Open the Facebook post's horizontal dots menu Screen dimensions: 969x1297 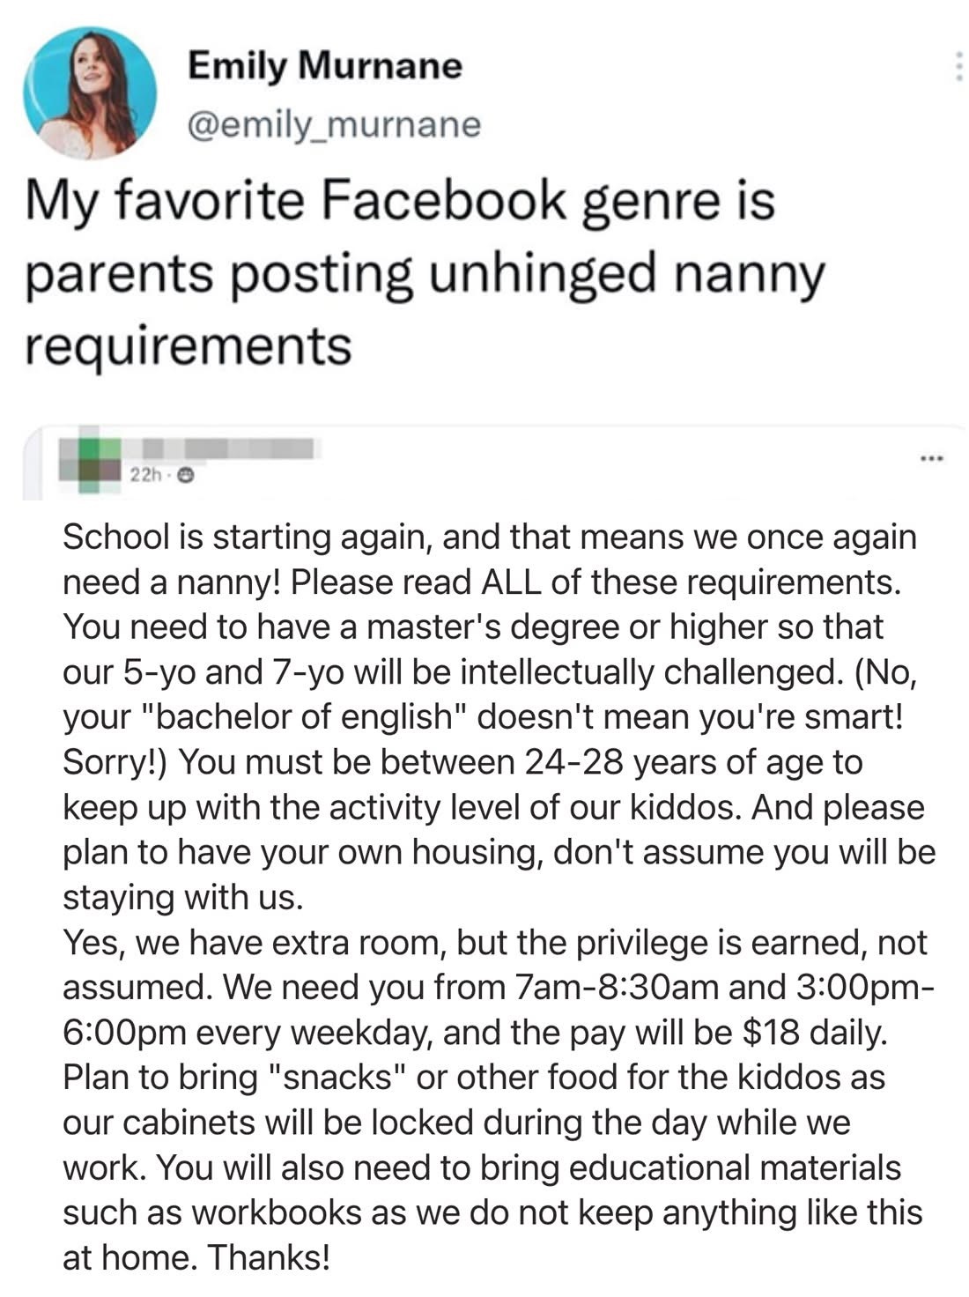tap(931, 458)
